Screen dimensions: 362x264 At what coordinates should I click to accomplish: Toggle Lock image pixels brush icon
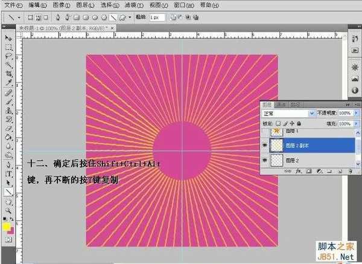click(285, 123)
